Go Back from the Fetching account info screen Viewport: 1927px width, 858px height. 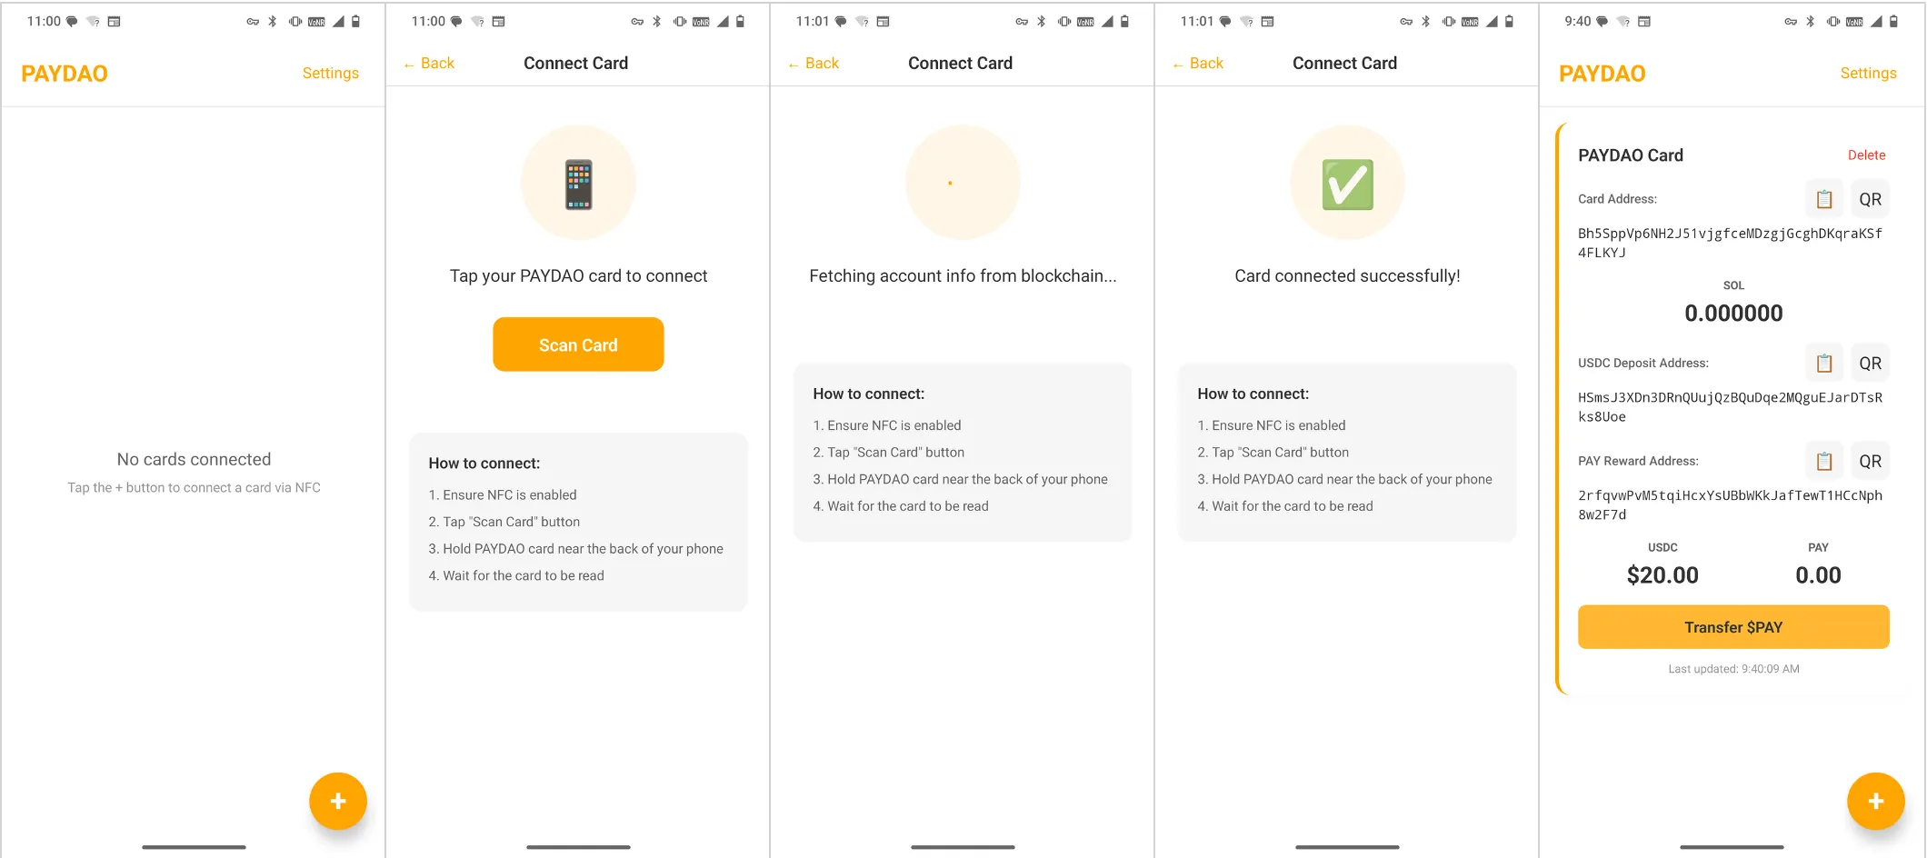tap(814, 64)
